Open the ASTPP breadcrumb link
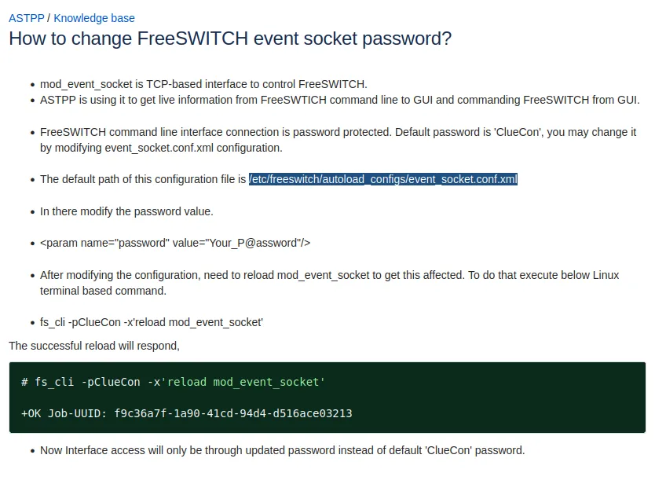The height and width of the screenshot is (484, 655). pyautogui.click(x=26, y=18)
